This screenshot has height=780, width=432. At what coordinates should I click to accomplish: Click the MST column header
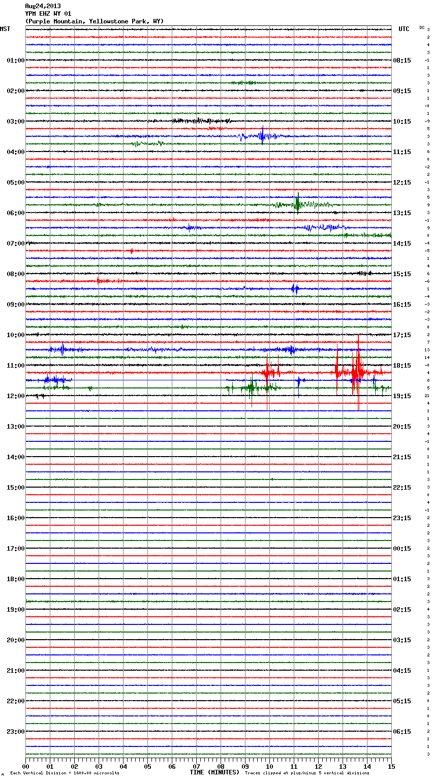coord(5,29)
